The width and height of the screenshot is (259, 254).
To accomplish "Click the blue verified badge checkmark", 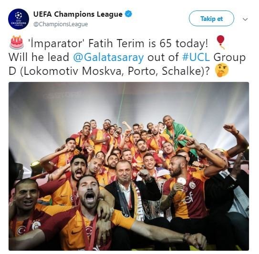I will click(x=129, y=14).
